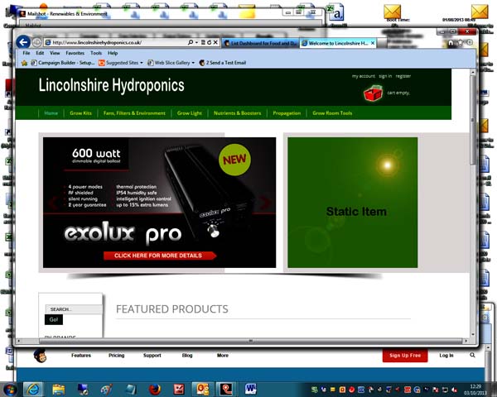Screen dimensions: 497x397
Task: Click the browser Back arrow button
Action: click(x=23, y=42)
